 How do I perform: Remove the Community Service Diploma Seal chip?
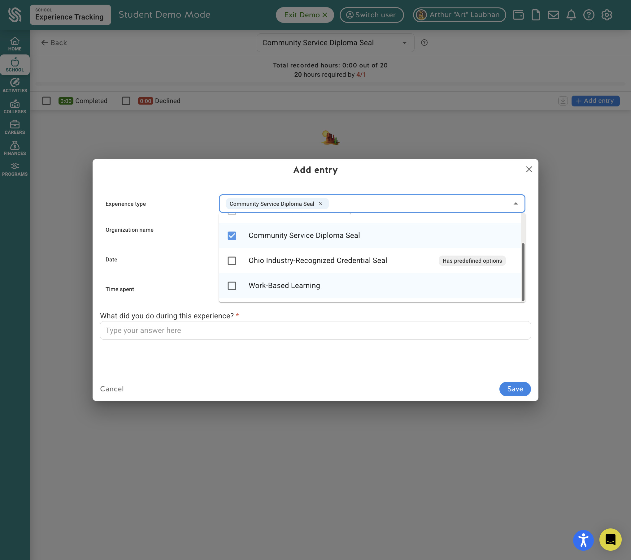(x=321, y=204)
